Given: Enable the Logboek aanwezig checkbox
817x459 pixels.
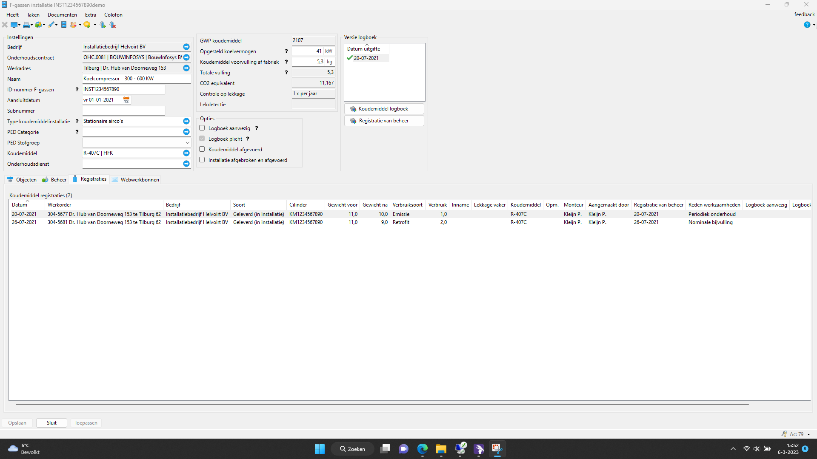Looking at the screenshot, I should tap(202, 128).
